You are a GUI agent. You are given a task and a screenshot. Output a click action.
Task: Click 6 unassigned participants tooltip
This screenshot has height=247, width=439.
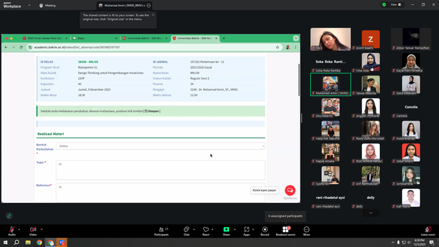(x=285, y=216)
